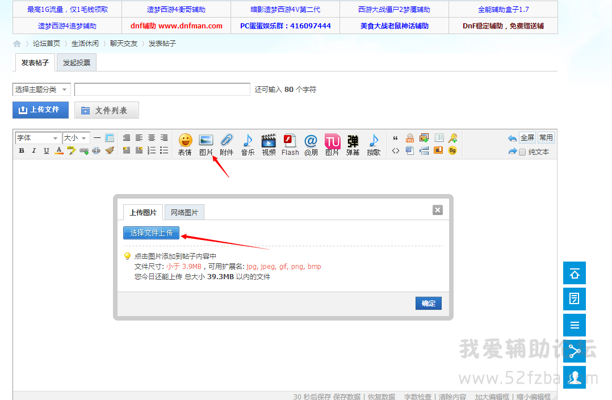Screen dimensions: 612x400
Task: Click the yellow Bg background icon
Action: pyautogui.click(x=452, y=150)
